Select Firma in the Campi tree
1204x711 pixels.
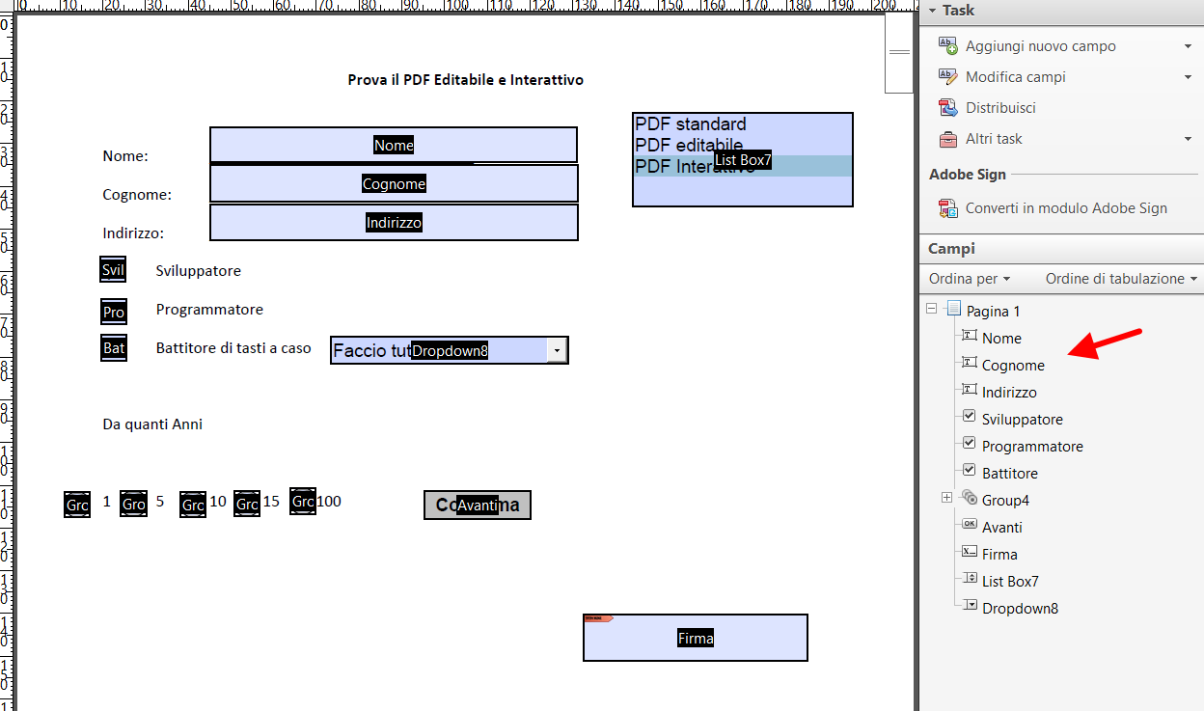[x=999, y=555]
